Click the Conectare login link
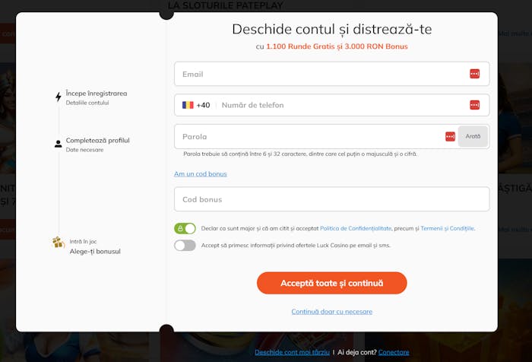Screen dimensions: 532x362 point(394,352)
